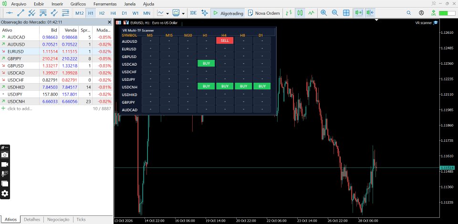Select the H4 timeframe in the toolbar

[113, 13]
